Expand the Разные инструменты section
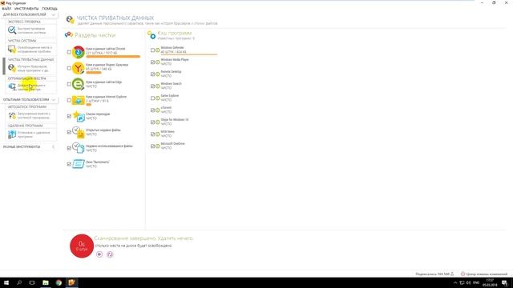513x288 pixels. [54, 147]
